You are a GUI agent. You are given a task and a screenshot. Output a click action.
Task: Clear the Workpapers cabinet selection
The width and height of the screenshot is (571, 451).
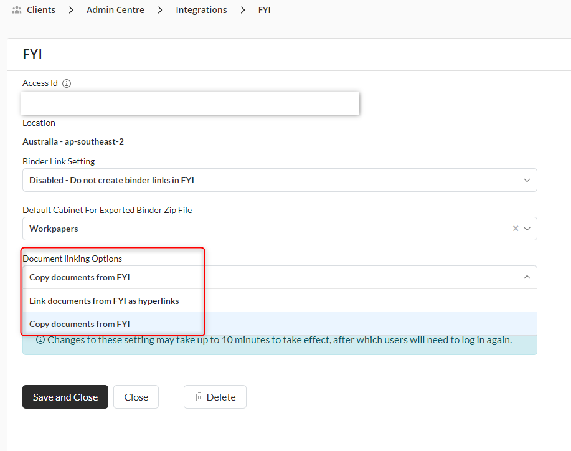pos(516,229)
